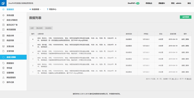Image resolution: width=194 pixels, height=98 pixels.
Task: Expand the 快速新建 dropdown
Action: pyautogui.click(x=35, y=9)
